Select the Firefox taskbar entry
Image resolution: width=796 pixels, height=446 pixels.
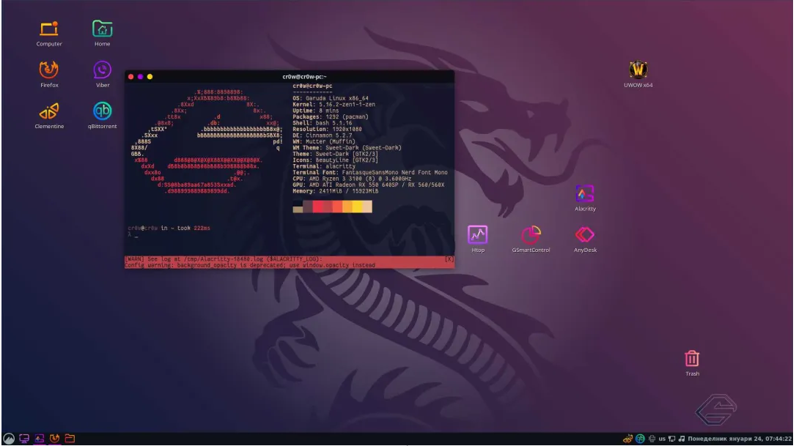[54, 439]
